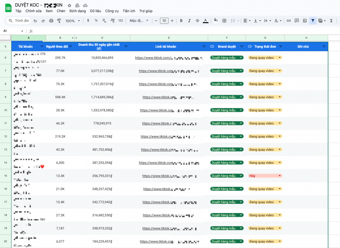Click the increase font size plus button

click(172, 21)
